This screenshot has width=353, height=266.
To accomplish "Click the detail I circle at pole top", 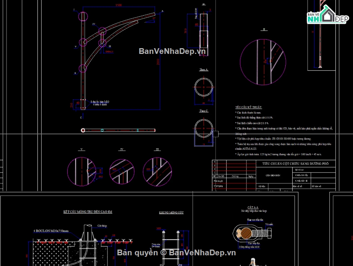I will [83, 16].
